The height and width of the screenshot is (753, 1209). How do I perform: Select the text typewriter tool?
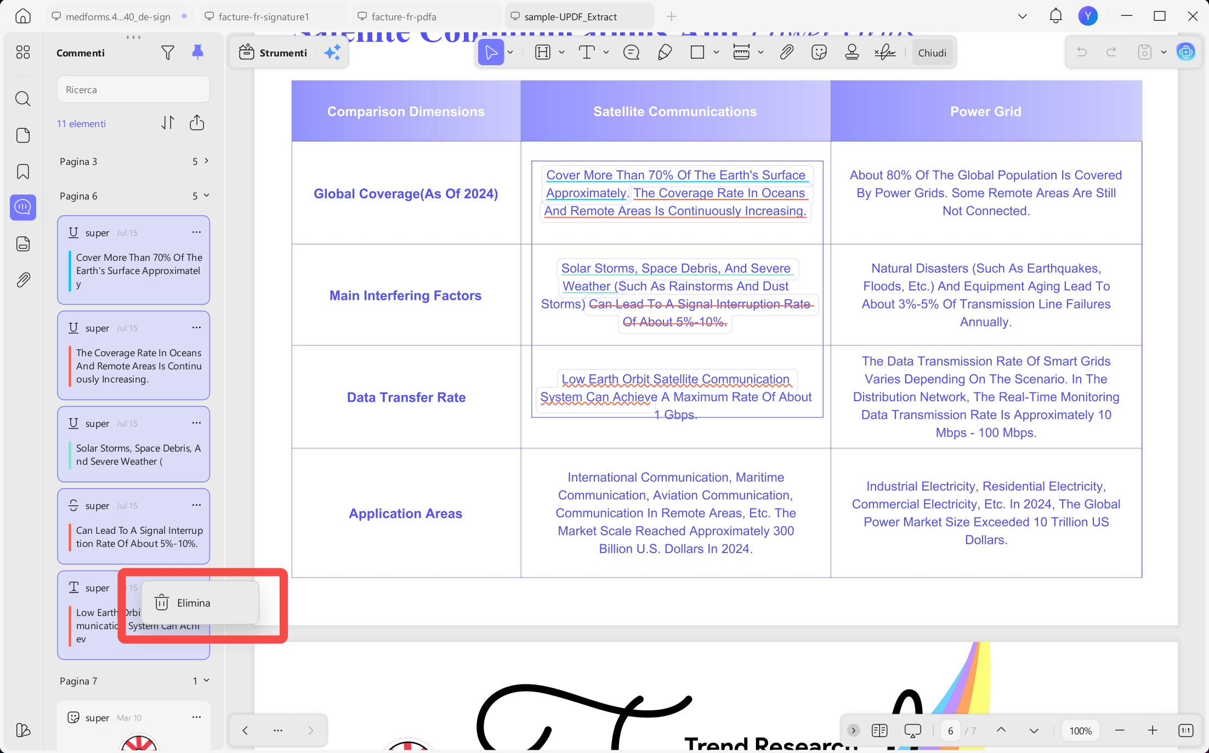pyautogui.click(x=587, y=53)
